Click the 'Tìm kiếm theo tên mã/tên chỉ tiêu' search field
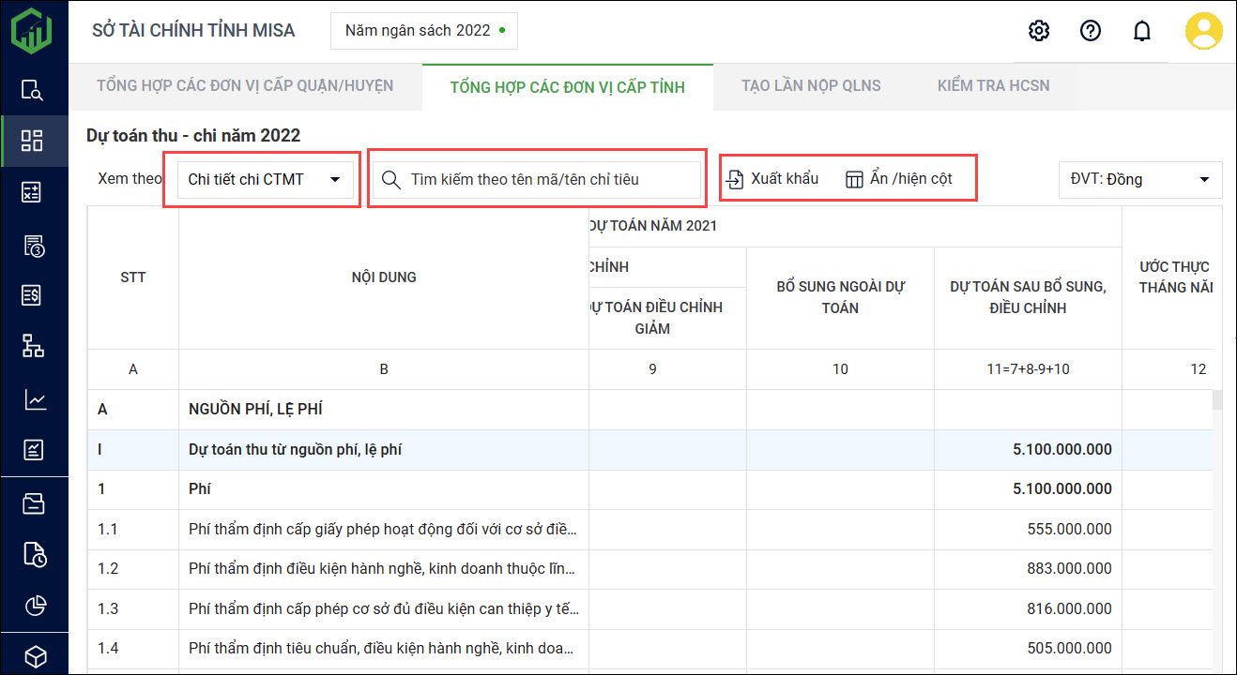1237x675 pixels. tap(538, 179)
